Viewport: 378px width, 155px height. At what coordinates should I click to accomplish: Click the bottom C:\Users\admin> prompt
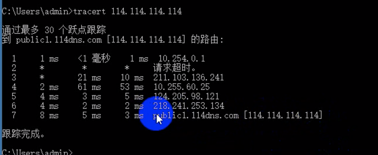37,152
